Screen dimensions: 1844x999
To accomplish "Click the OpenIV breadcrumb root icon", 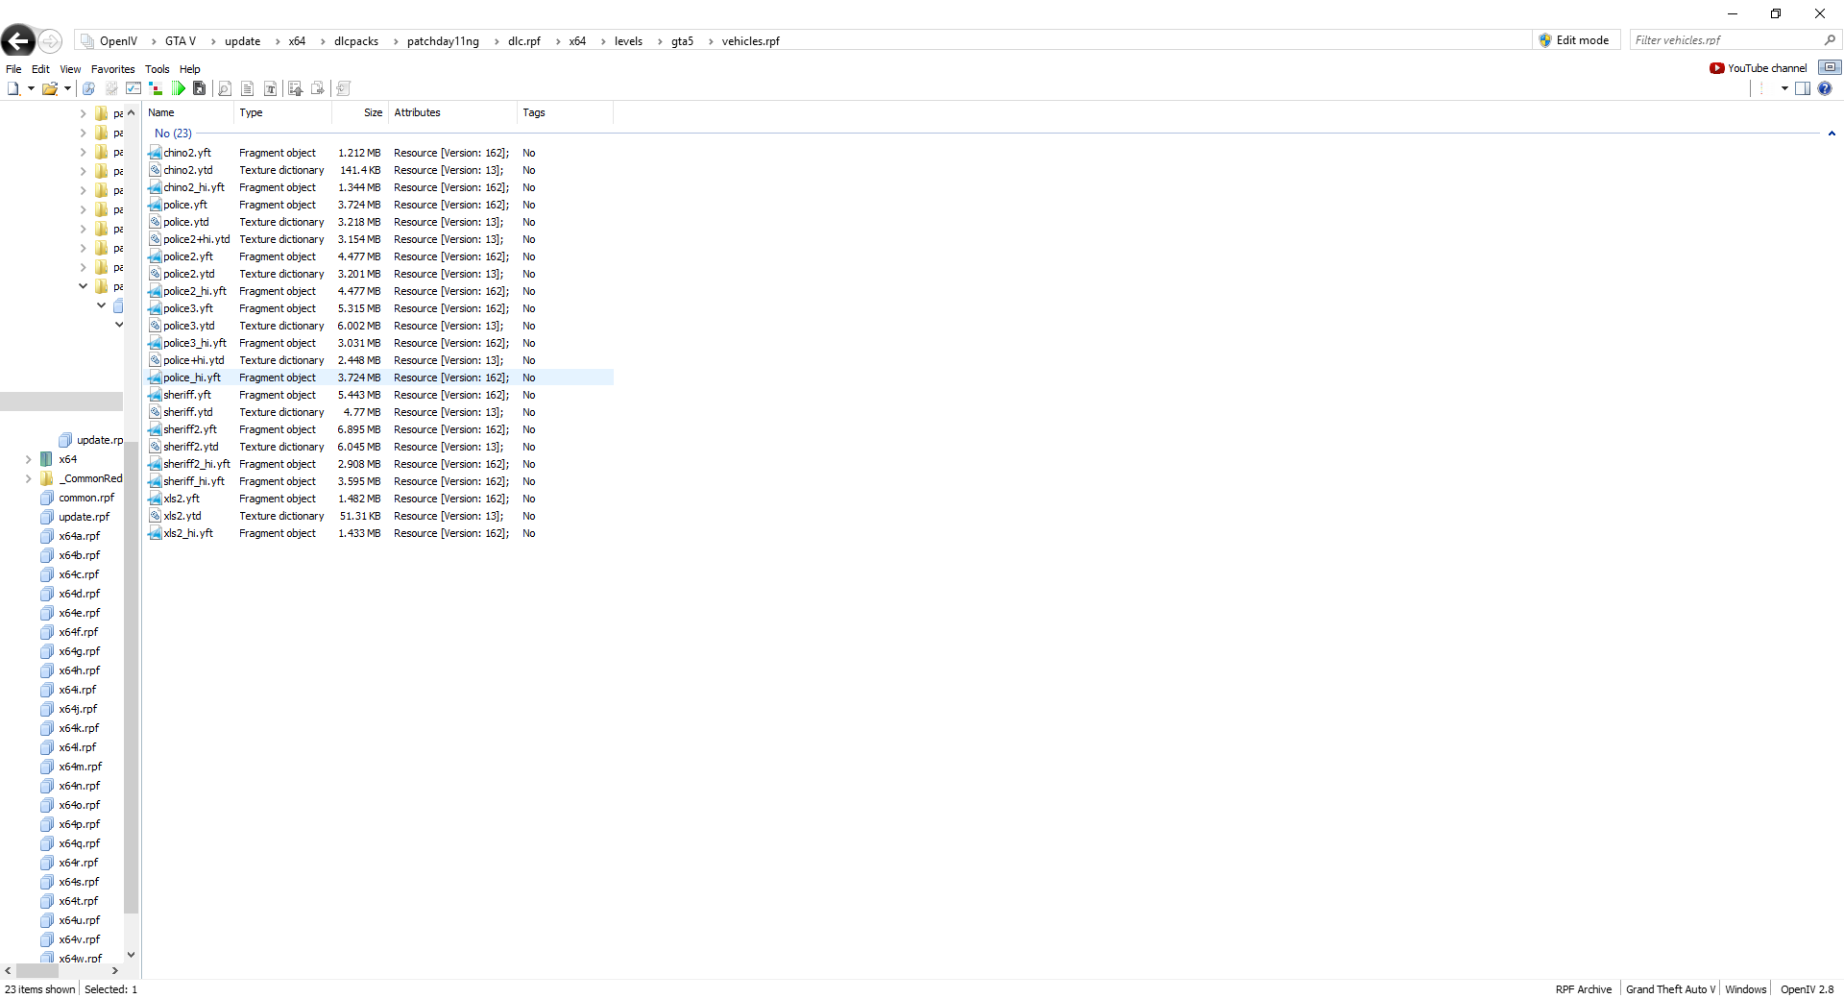I will tap(87, 41).
